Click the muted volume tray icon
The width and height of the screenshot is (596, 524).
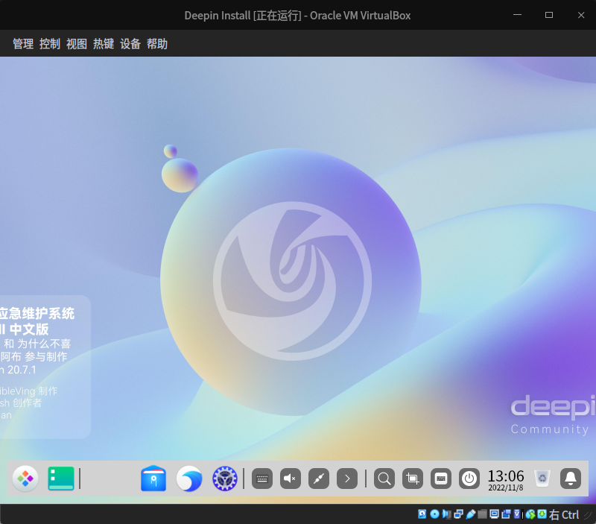[291, 479]
